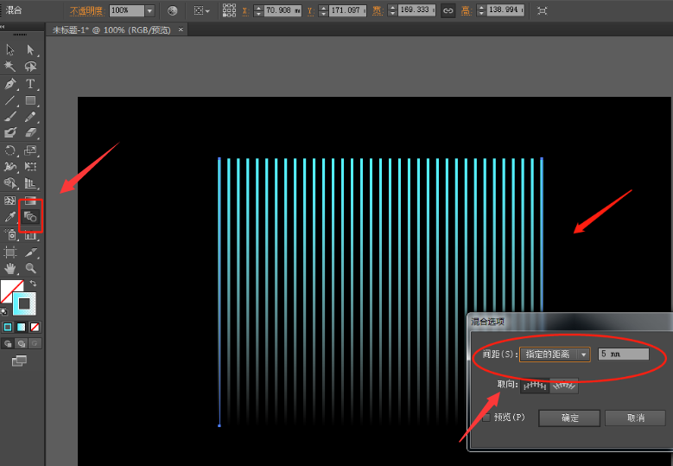This screenshot has height=466, width=673.
Task: Select the Hand tool
Action: (10, 268)
